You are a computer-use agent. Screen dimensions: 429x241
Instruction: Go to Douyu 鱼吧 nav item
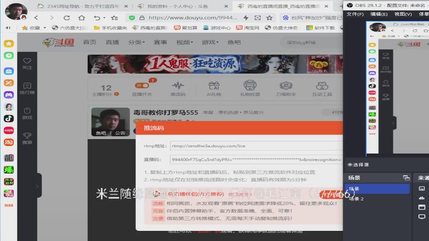click(234, 42)
